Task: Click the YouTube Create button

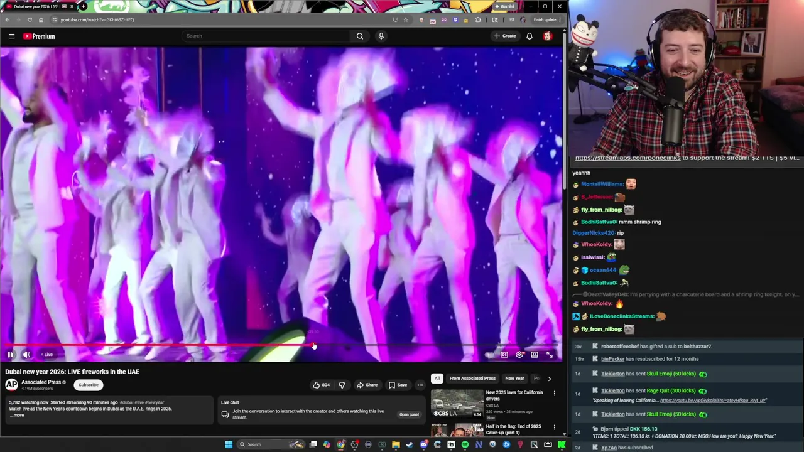Action: click(x=504, y=36)
